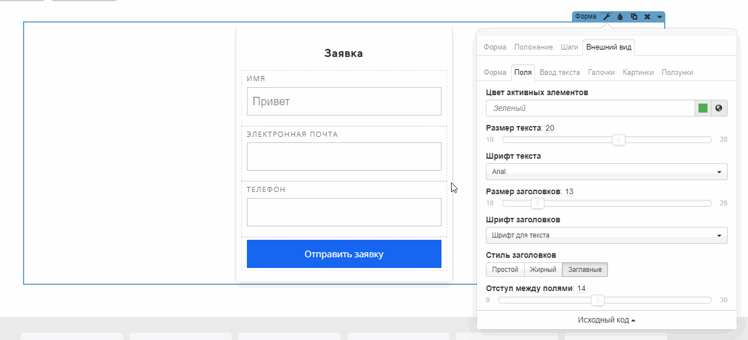748x340 pixels.
Task: Open the Шрифт заголовков dropdown
Action: click(x=606, y=235)
